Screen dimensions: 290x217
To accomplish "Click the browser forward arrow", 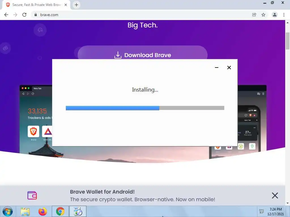I will [x=15, y=15].
